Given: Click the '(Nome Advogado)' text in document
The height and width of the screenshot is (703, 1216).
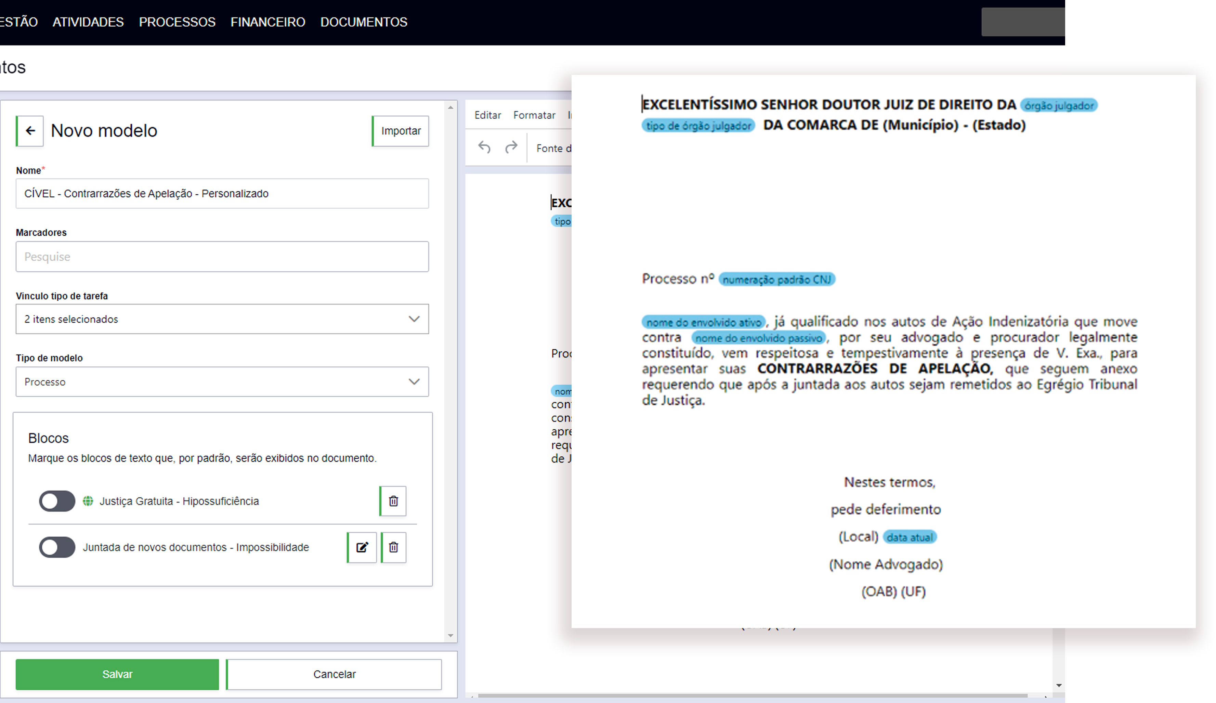Looking at the screenshot, I should [x=886, y=564].
